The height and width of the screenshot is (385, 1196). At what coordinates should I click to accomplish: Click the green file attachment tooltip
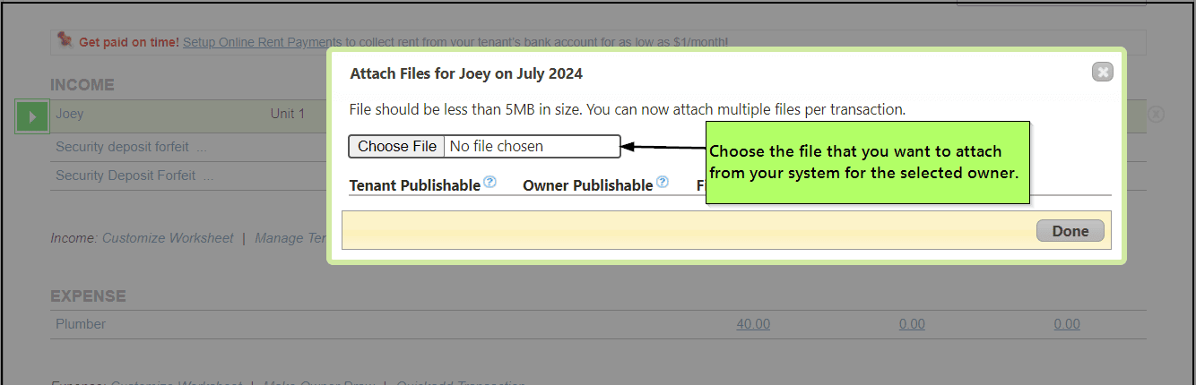867,163
